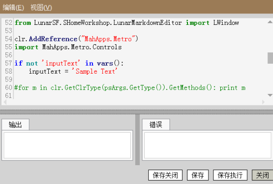Click inside the output text box
Viewport: 273px width, 184px height.
(x=67, y=145)
